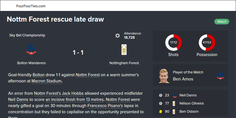Click the Bolton Wanderers club crest
Screen dimensions: 236x118
click(x=31, y=49)
